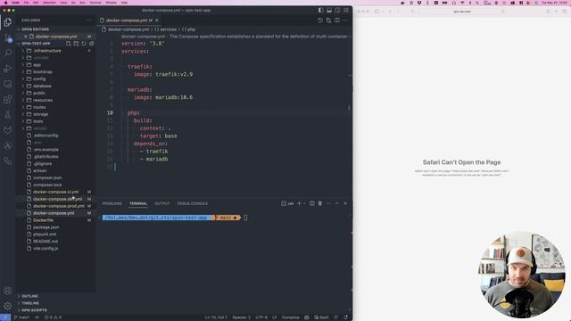The image size is (571, 321).
Task: Click the remote window indicator in status bar
Action: (5, 317)
